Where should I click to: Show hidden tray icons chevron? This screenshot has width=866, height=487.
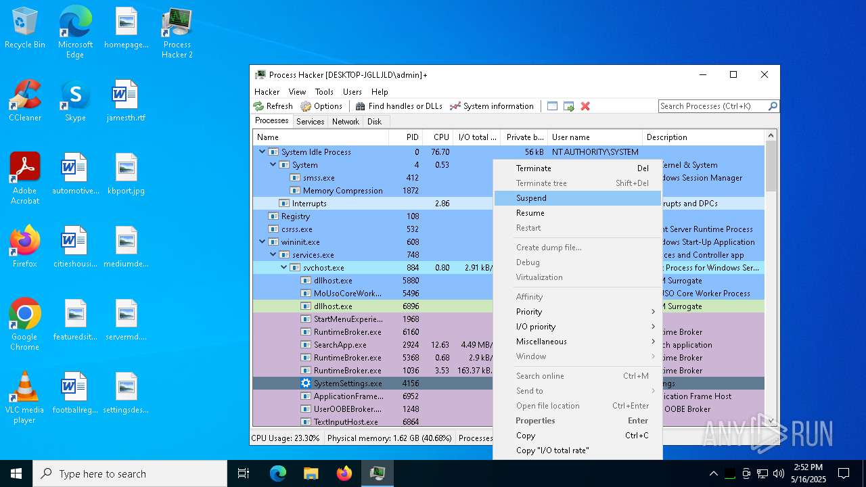tap(713, 473)
